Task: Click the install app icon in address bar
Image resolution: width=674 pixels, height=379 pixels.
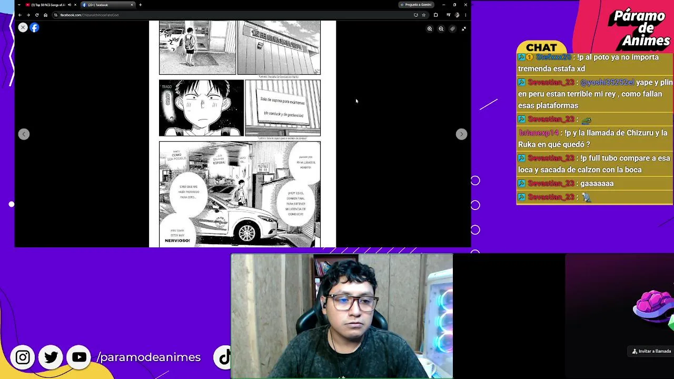Action: 415,15
